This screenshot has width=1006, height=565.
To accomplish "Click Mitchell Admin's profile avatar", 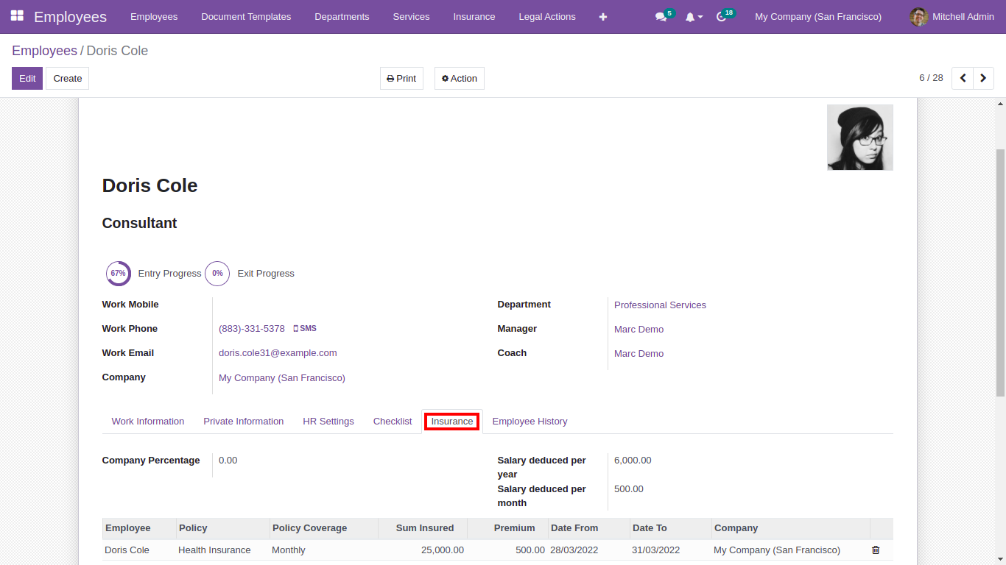I will pos(918,16).
